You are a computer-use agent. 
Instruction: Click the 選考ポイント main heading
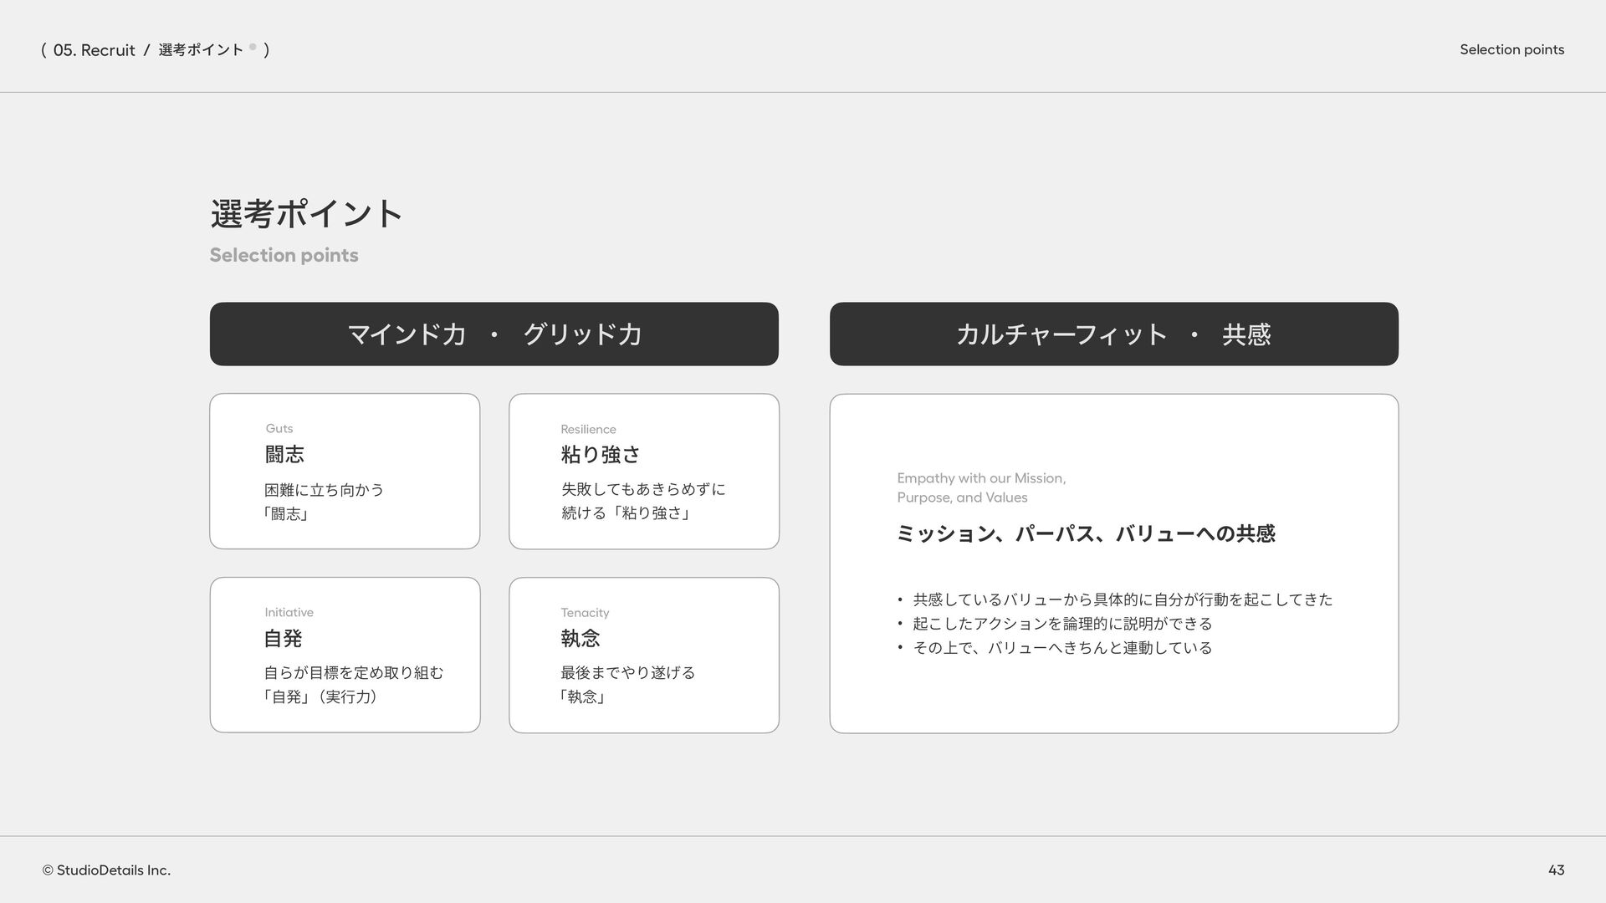(x=306, y=214)
